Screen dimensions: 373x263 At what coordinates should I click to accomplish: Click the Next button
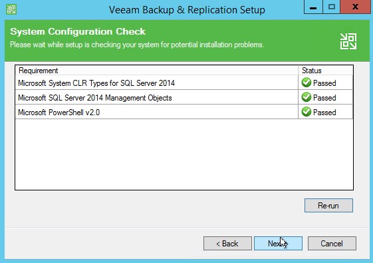pyautogui.click(x=278, y=244)
